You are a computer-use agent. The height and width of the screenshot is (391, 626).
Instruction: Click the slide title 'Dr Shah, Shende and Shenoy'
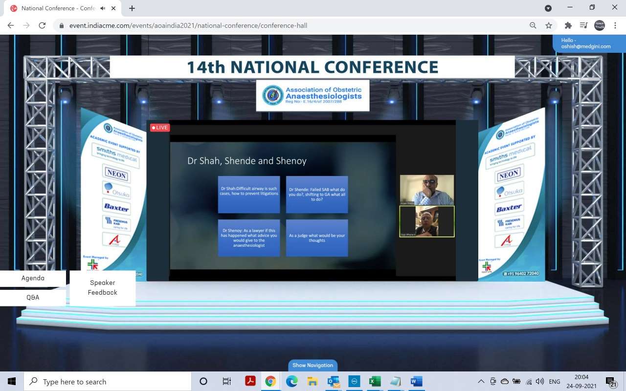tap(247, 161)
